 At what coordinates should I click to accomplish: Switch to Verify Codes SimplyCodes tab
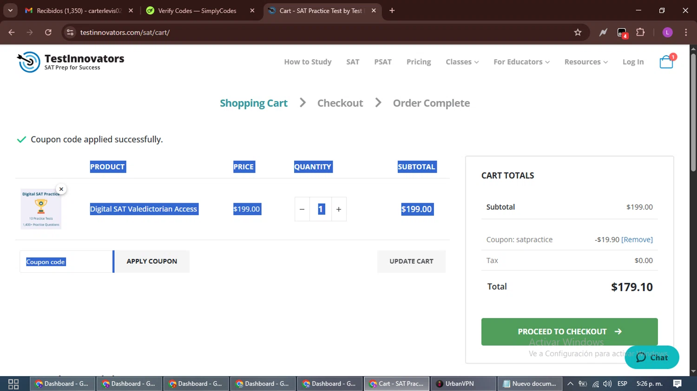point(197,11)
